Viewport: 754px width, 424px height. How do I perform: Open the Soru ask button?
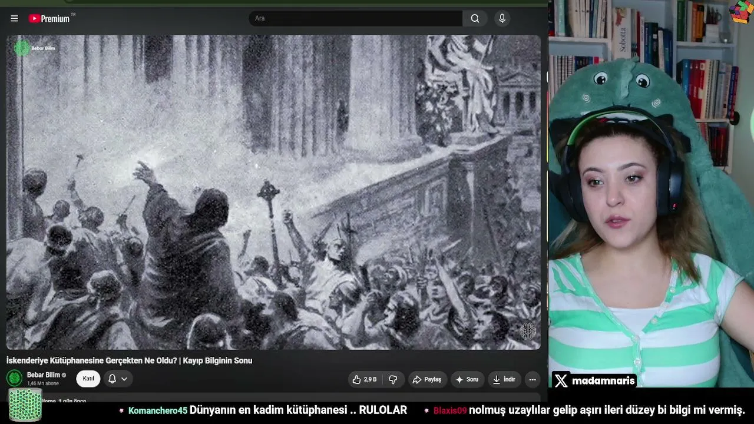pos(467,379)
